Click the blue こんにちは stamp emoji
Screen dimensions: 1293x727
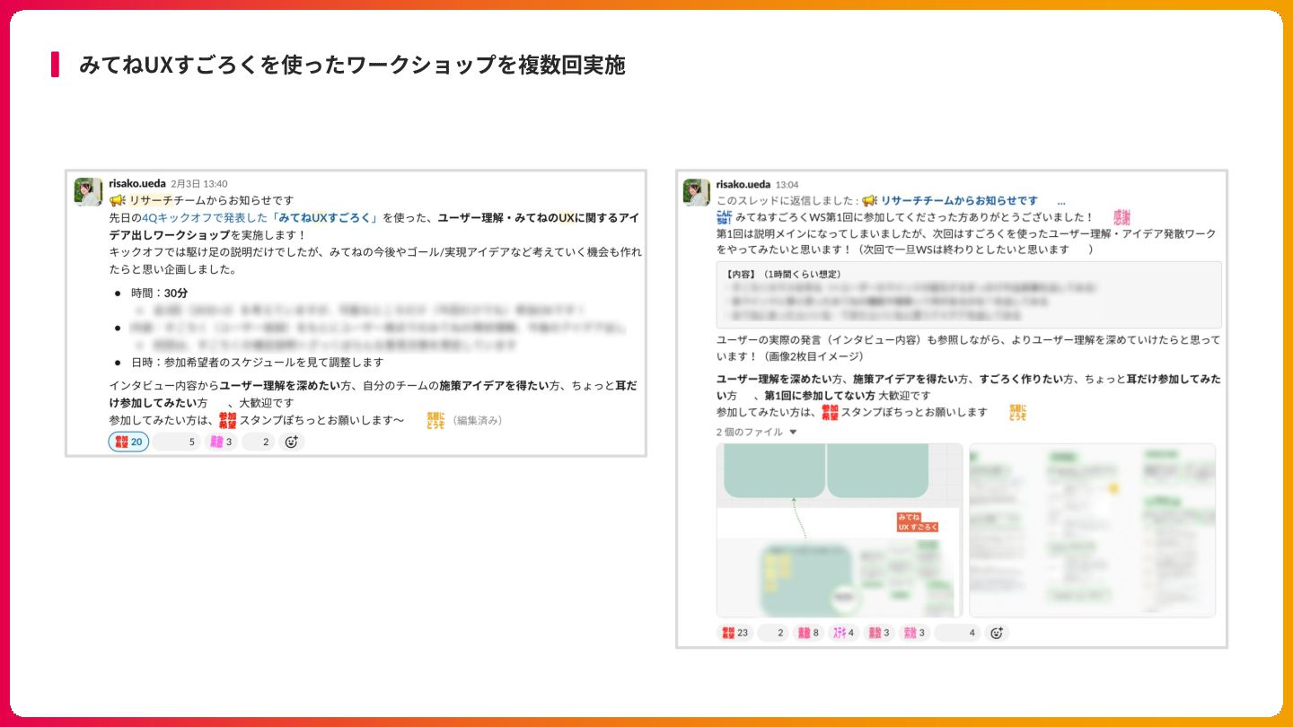725,216
